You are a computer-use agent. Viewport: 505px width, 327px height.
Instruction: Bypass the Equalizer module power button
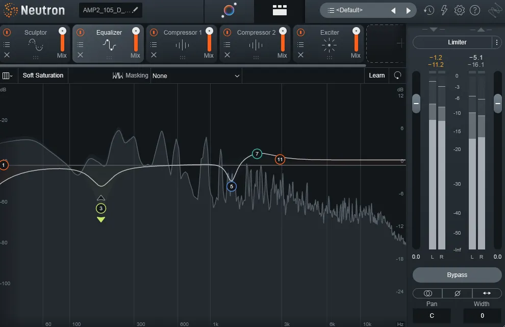(x=80, y=32)
